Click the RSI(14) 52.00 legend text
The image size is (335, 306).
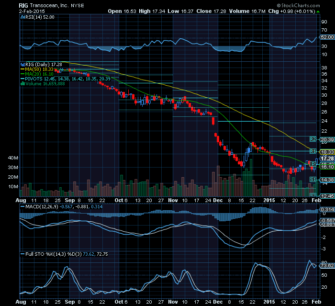coord(40,17)
